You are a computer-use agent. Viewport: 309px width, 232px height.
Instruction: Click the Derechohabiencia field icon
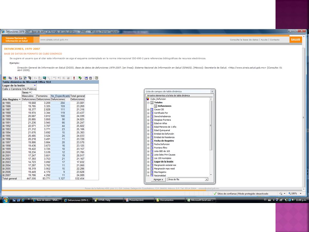coord(152,116)
